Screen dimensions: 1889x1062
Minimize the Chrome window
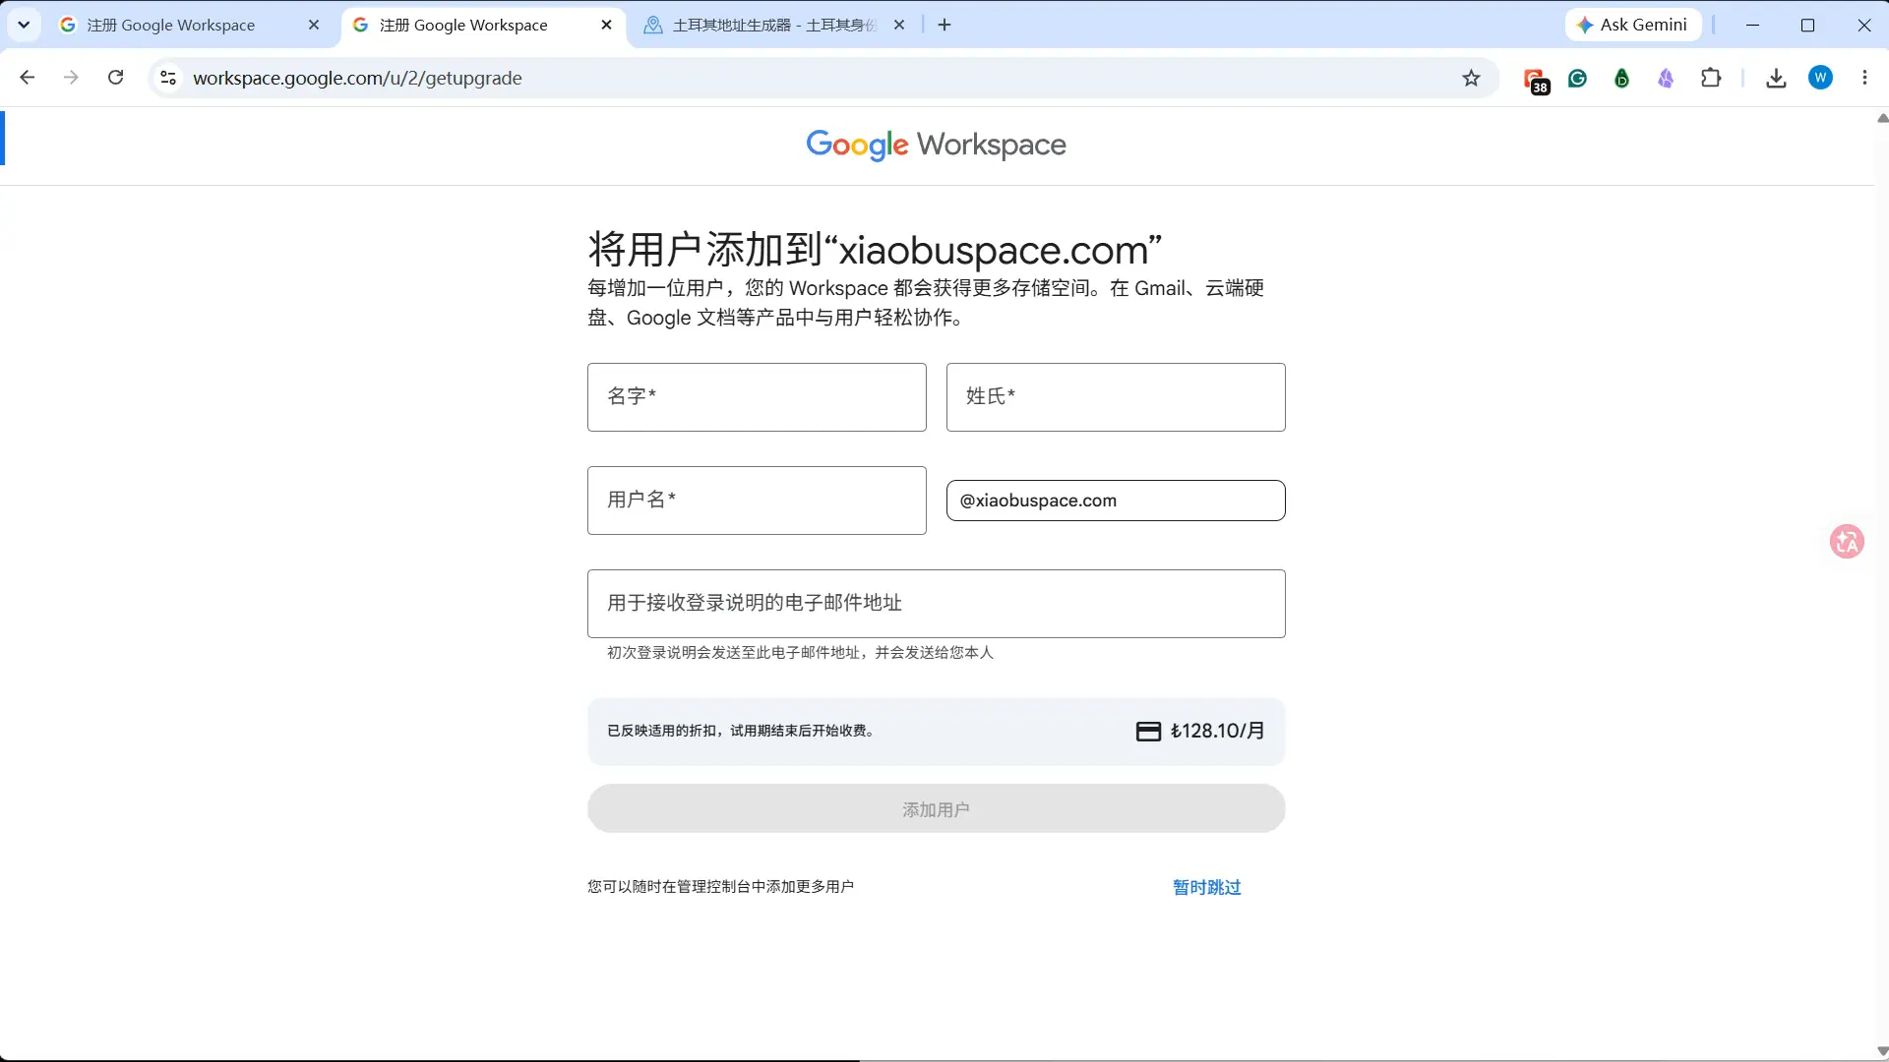[x=1752, y=25]
